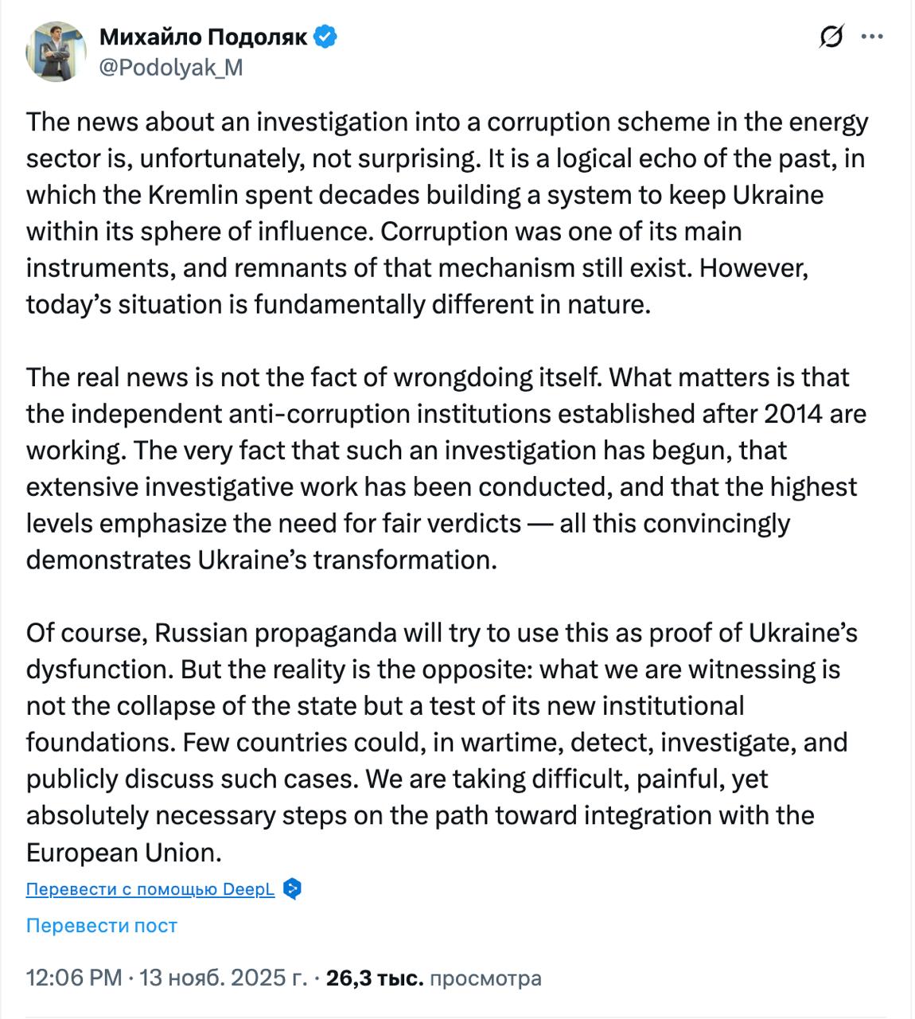Select the first paragraph of the post text
915x1019 pixels.
coord(446,211)
